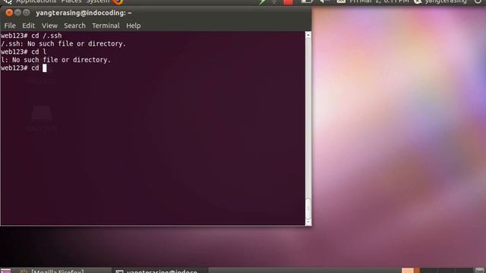The height and width of the screenshot is (273, 486).
Task: Maximize the terminal window
Action: pos(27,13)
